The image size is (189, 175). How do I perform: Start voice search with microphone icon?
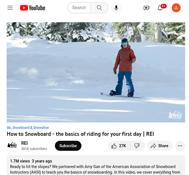coord(116,8)
